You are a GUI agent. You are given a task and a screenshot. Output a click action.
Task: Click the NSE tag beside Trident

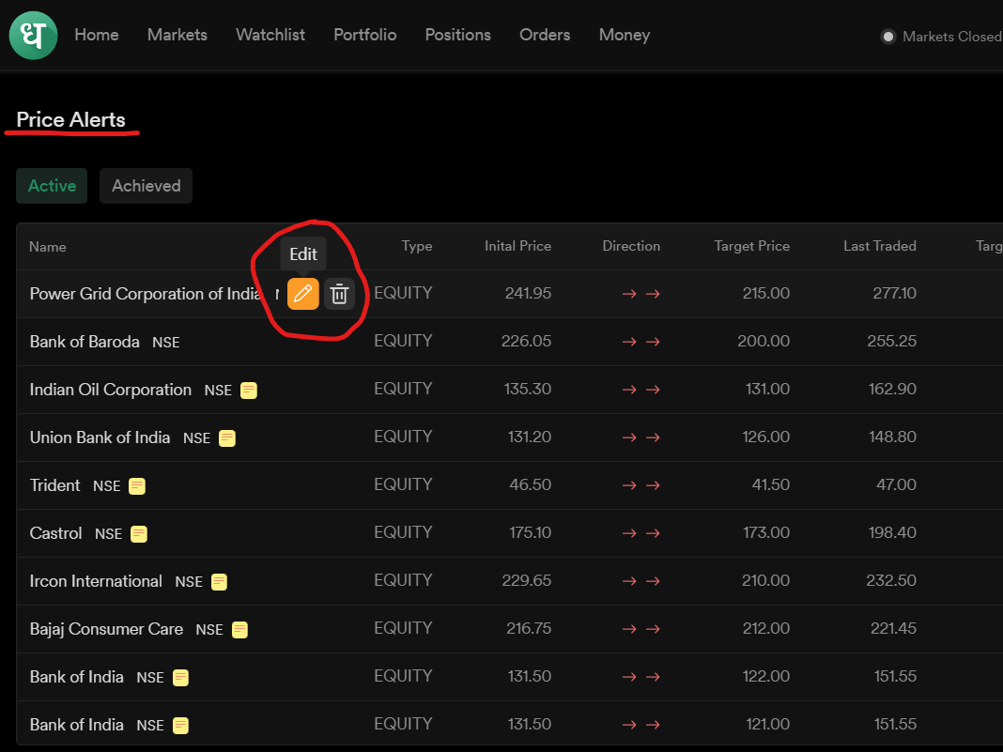[107, 486]
